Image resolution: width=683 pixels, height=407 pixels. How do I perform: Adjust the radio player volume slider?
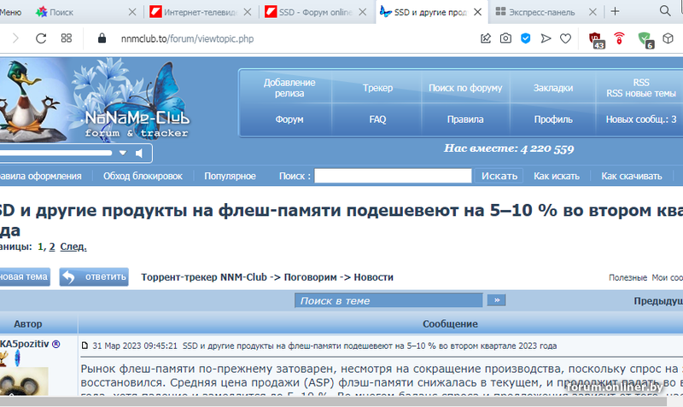[56, 153]
